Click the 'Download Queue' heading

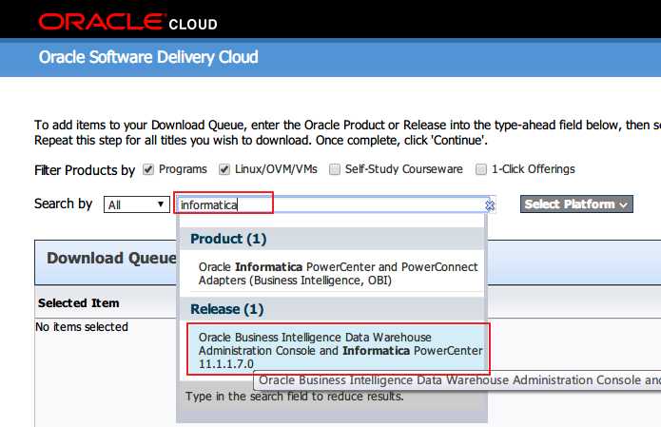coord(111,258)
